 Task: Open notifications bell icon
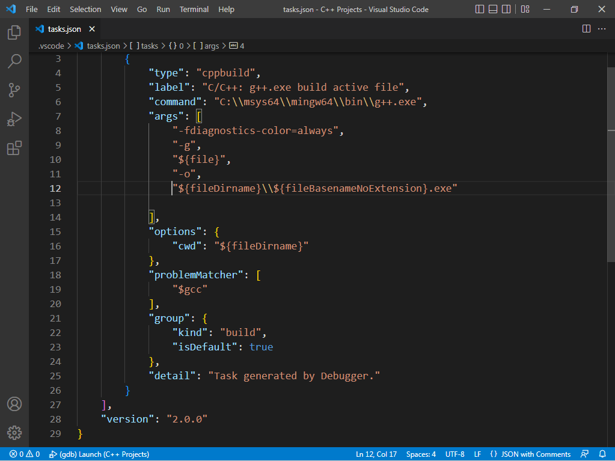[x=602, y=454]
